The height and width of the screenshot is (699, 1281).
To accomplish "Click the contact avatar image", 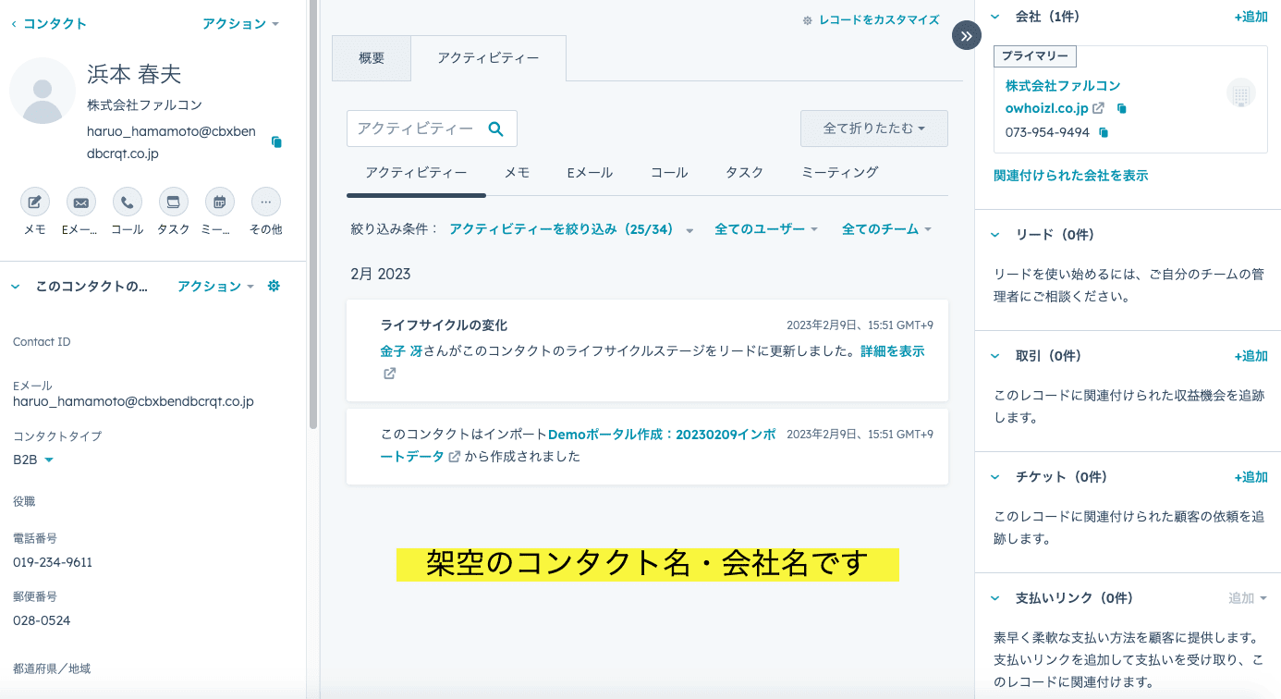I will pyautogui.click(x=42, y=91).
